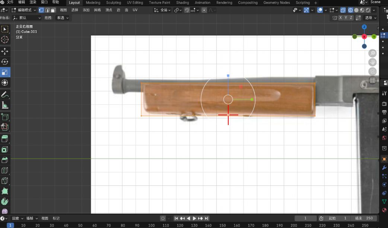Open the 编辑模式 mode dropdown
This screenshot has height=228, width=388.
coord(24,10)
